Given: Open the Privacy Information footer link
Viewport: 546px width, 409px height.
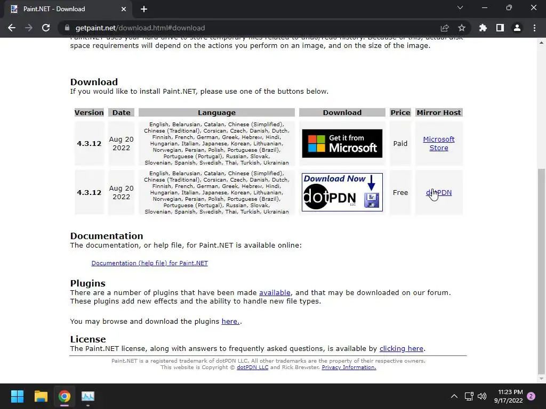Looking at the screenshot, I should pyautogui.click(x=349, y=367).
